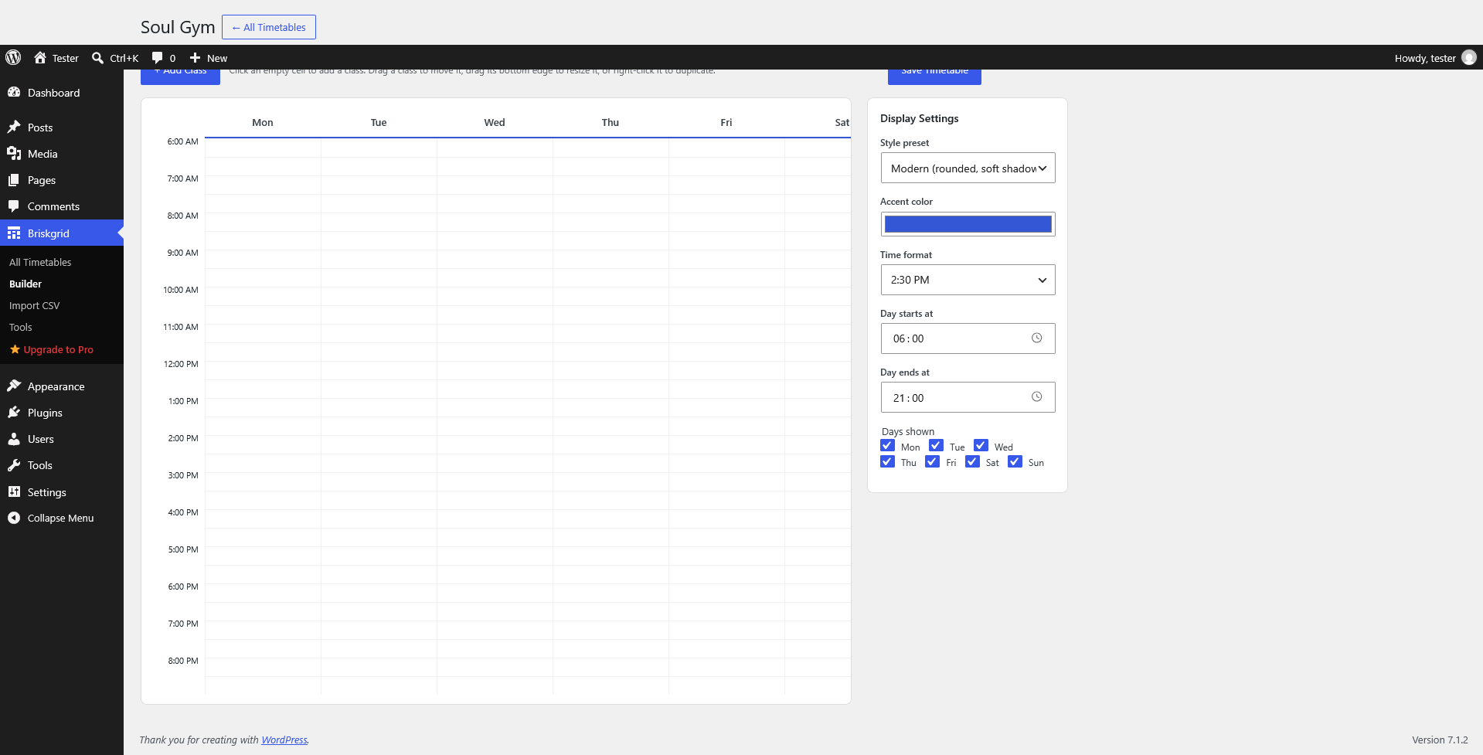Open the Pages icon in sidebar
This screenshot has width=1483, height=755.
click(14, 179)
